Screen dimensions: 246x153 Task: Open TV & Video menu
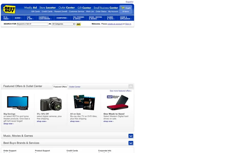click(x=7, y=18)
